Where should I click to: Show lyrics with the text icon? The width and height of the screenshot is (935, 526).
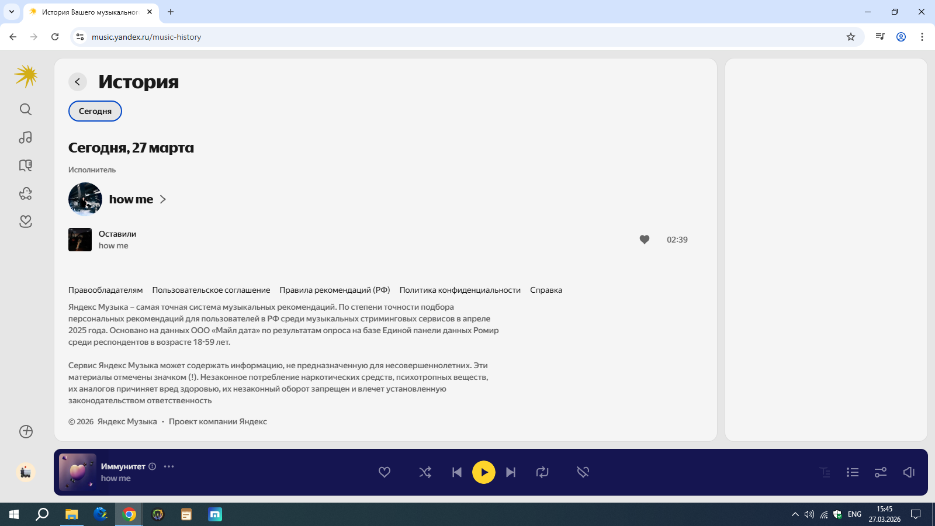point(825,472)
